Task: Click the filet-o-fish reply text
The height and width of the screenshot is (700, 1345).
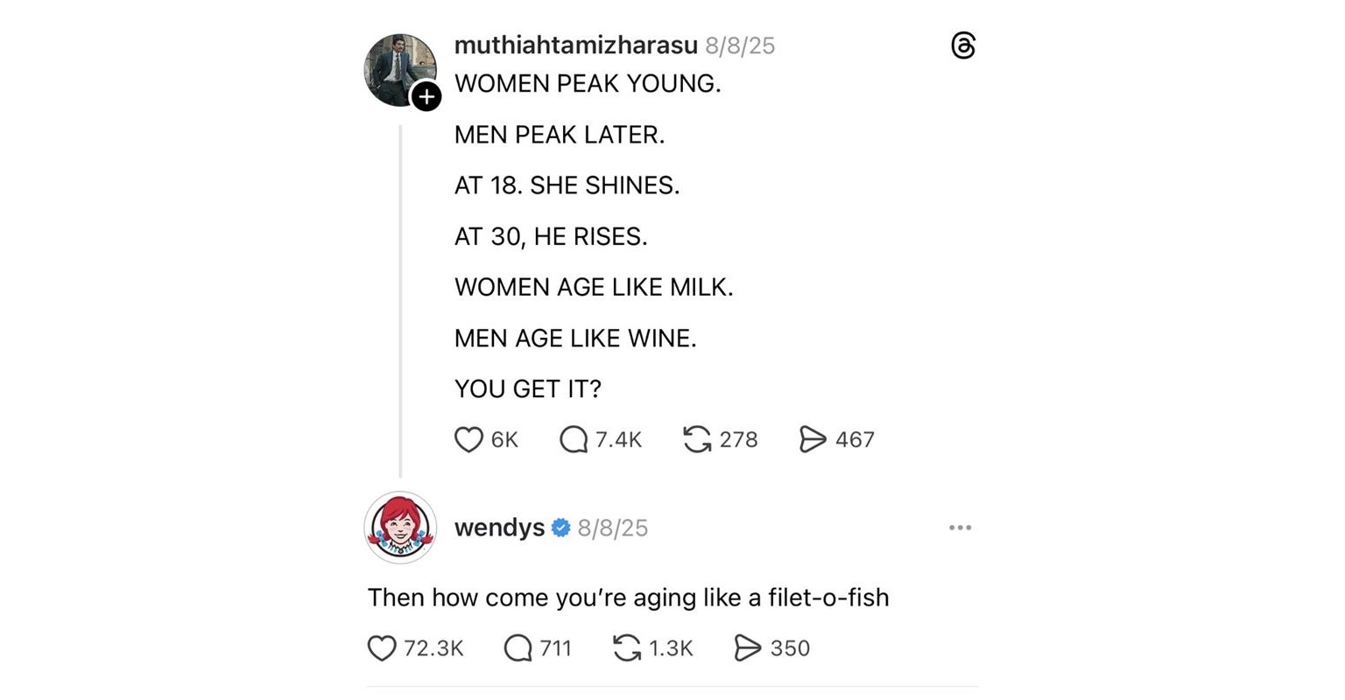Action: (x=628, y=598)
